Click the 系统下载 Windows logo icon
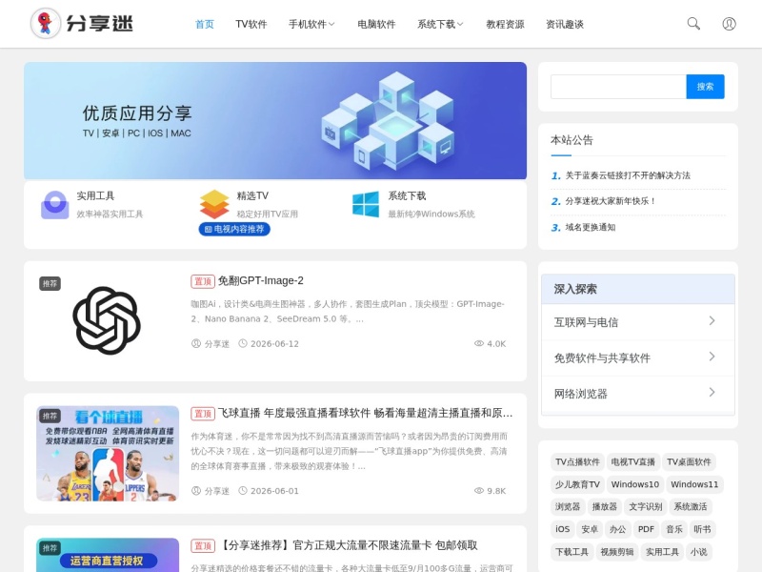This screenshot has height=572, width=762. (x=366, y=204)
